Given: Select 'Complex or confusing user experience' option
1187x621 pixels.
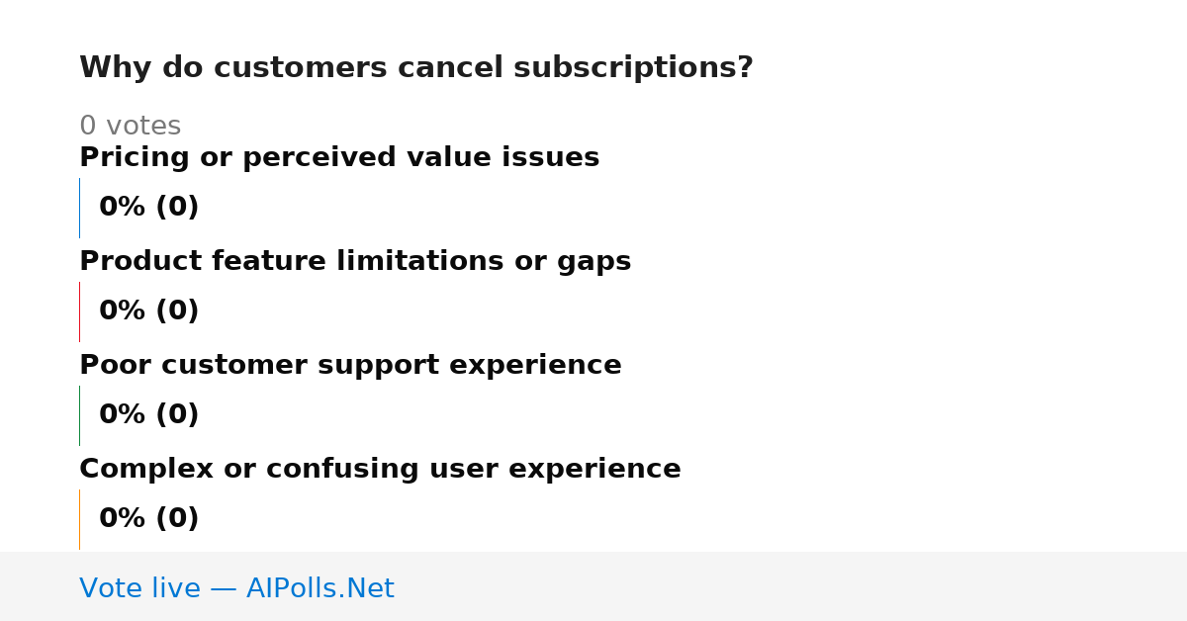Looking at the screenshot, I should coord(380,470).
